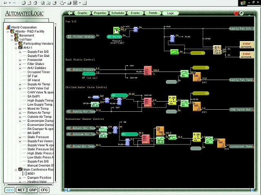Click the AHU-1 equipment icon in tree
Image resolution: width=261 pixels, height=195 pixels.
[x=20, y=48]
